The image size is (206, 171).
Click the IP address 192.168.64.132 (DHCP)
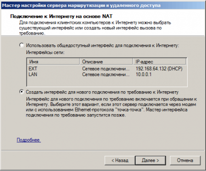[159, 69]
